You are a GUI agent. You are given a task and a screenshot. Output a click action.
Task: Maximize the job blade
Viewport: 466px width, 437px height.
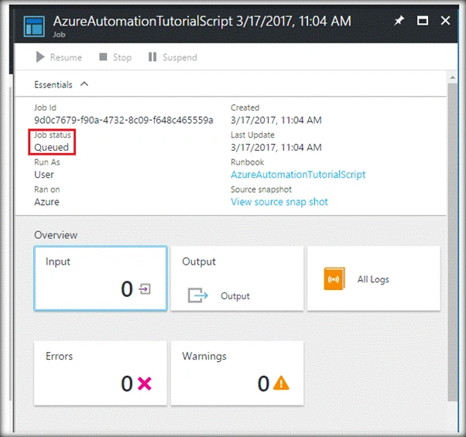coord(423,21)
